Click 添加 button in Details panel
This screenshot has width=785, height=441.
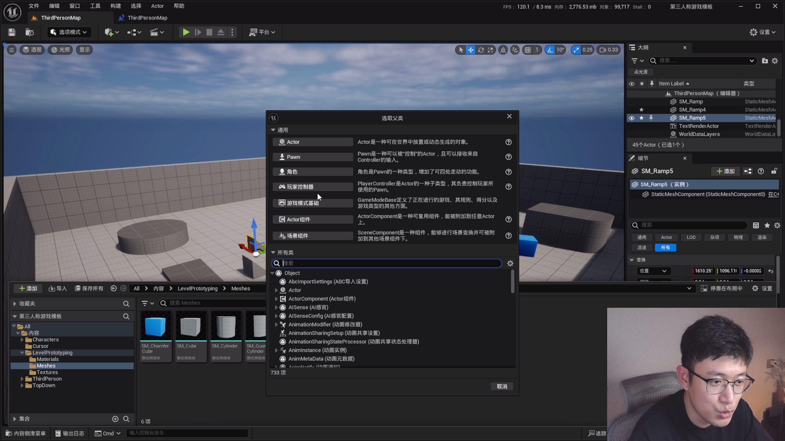coord(725,171)
